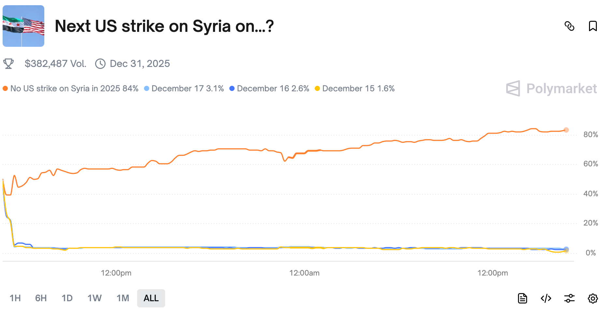Click the embed code icon
This screenshot has height=310, width=604.
pos(546,298)
